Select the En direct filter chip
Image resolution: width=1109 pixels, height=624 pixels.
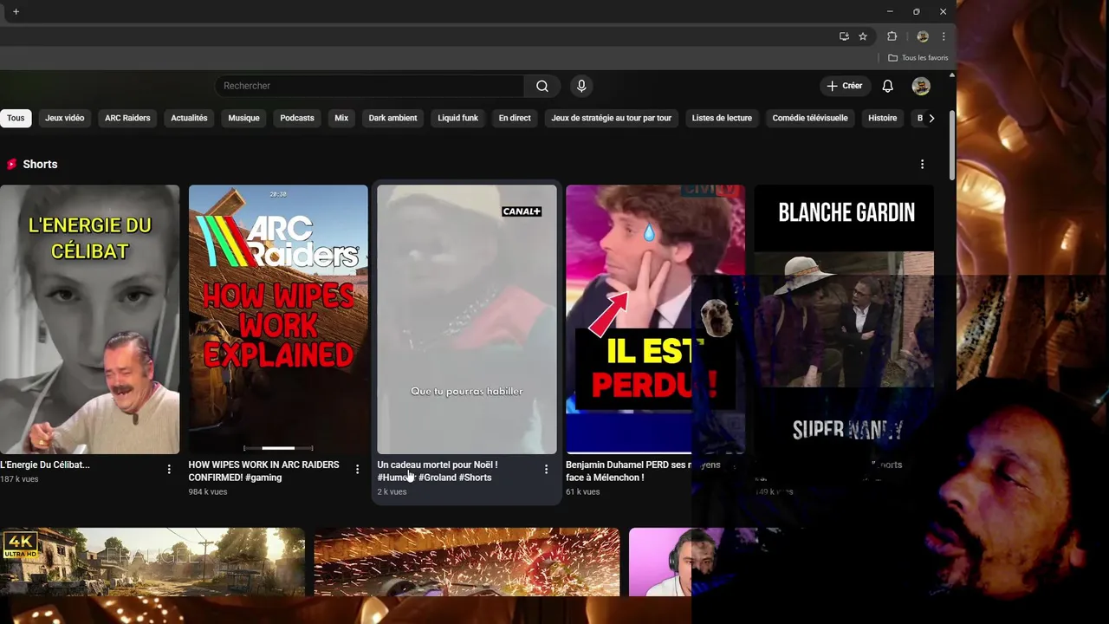click(x=515, y=118)
